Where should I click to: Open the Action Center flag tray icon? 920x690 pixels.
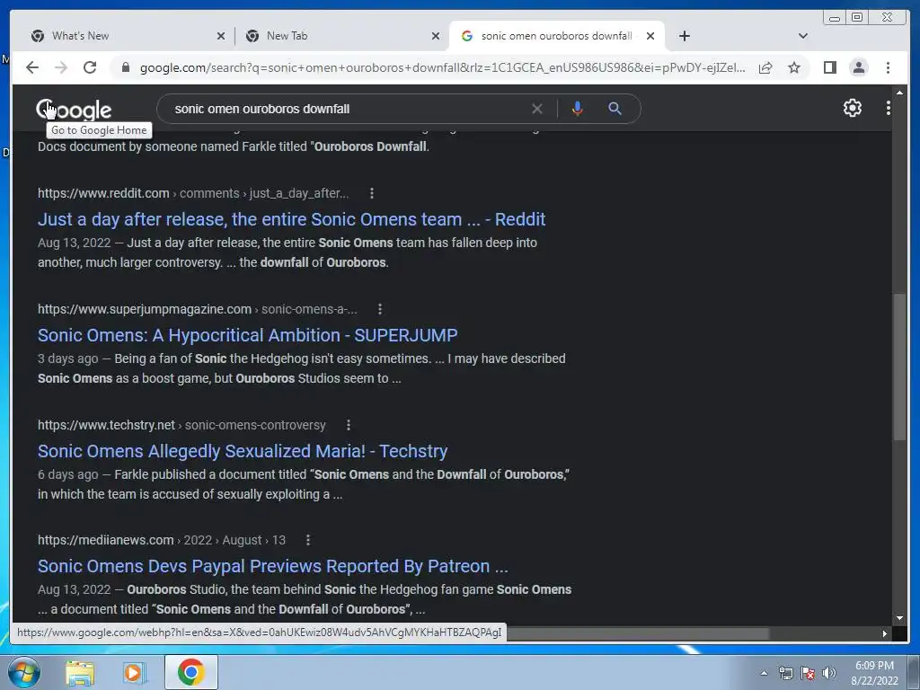click(808, 673)
